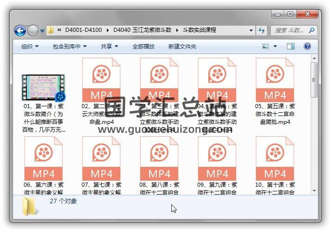The height and width of the screenshot is (232, 331).
Task: Toggle the preview pane icon
Action: click(x=291, y=46)
